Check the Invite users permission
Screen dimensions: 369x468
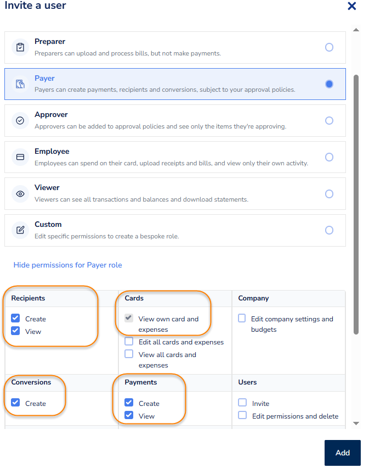click(242, 403)
